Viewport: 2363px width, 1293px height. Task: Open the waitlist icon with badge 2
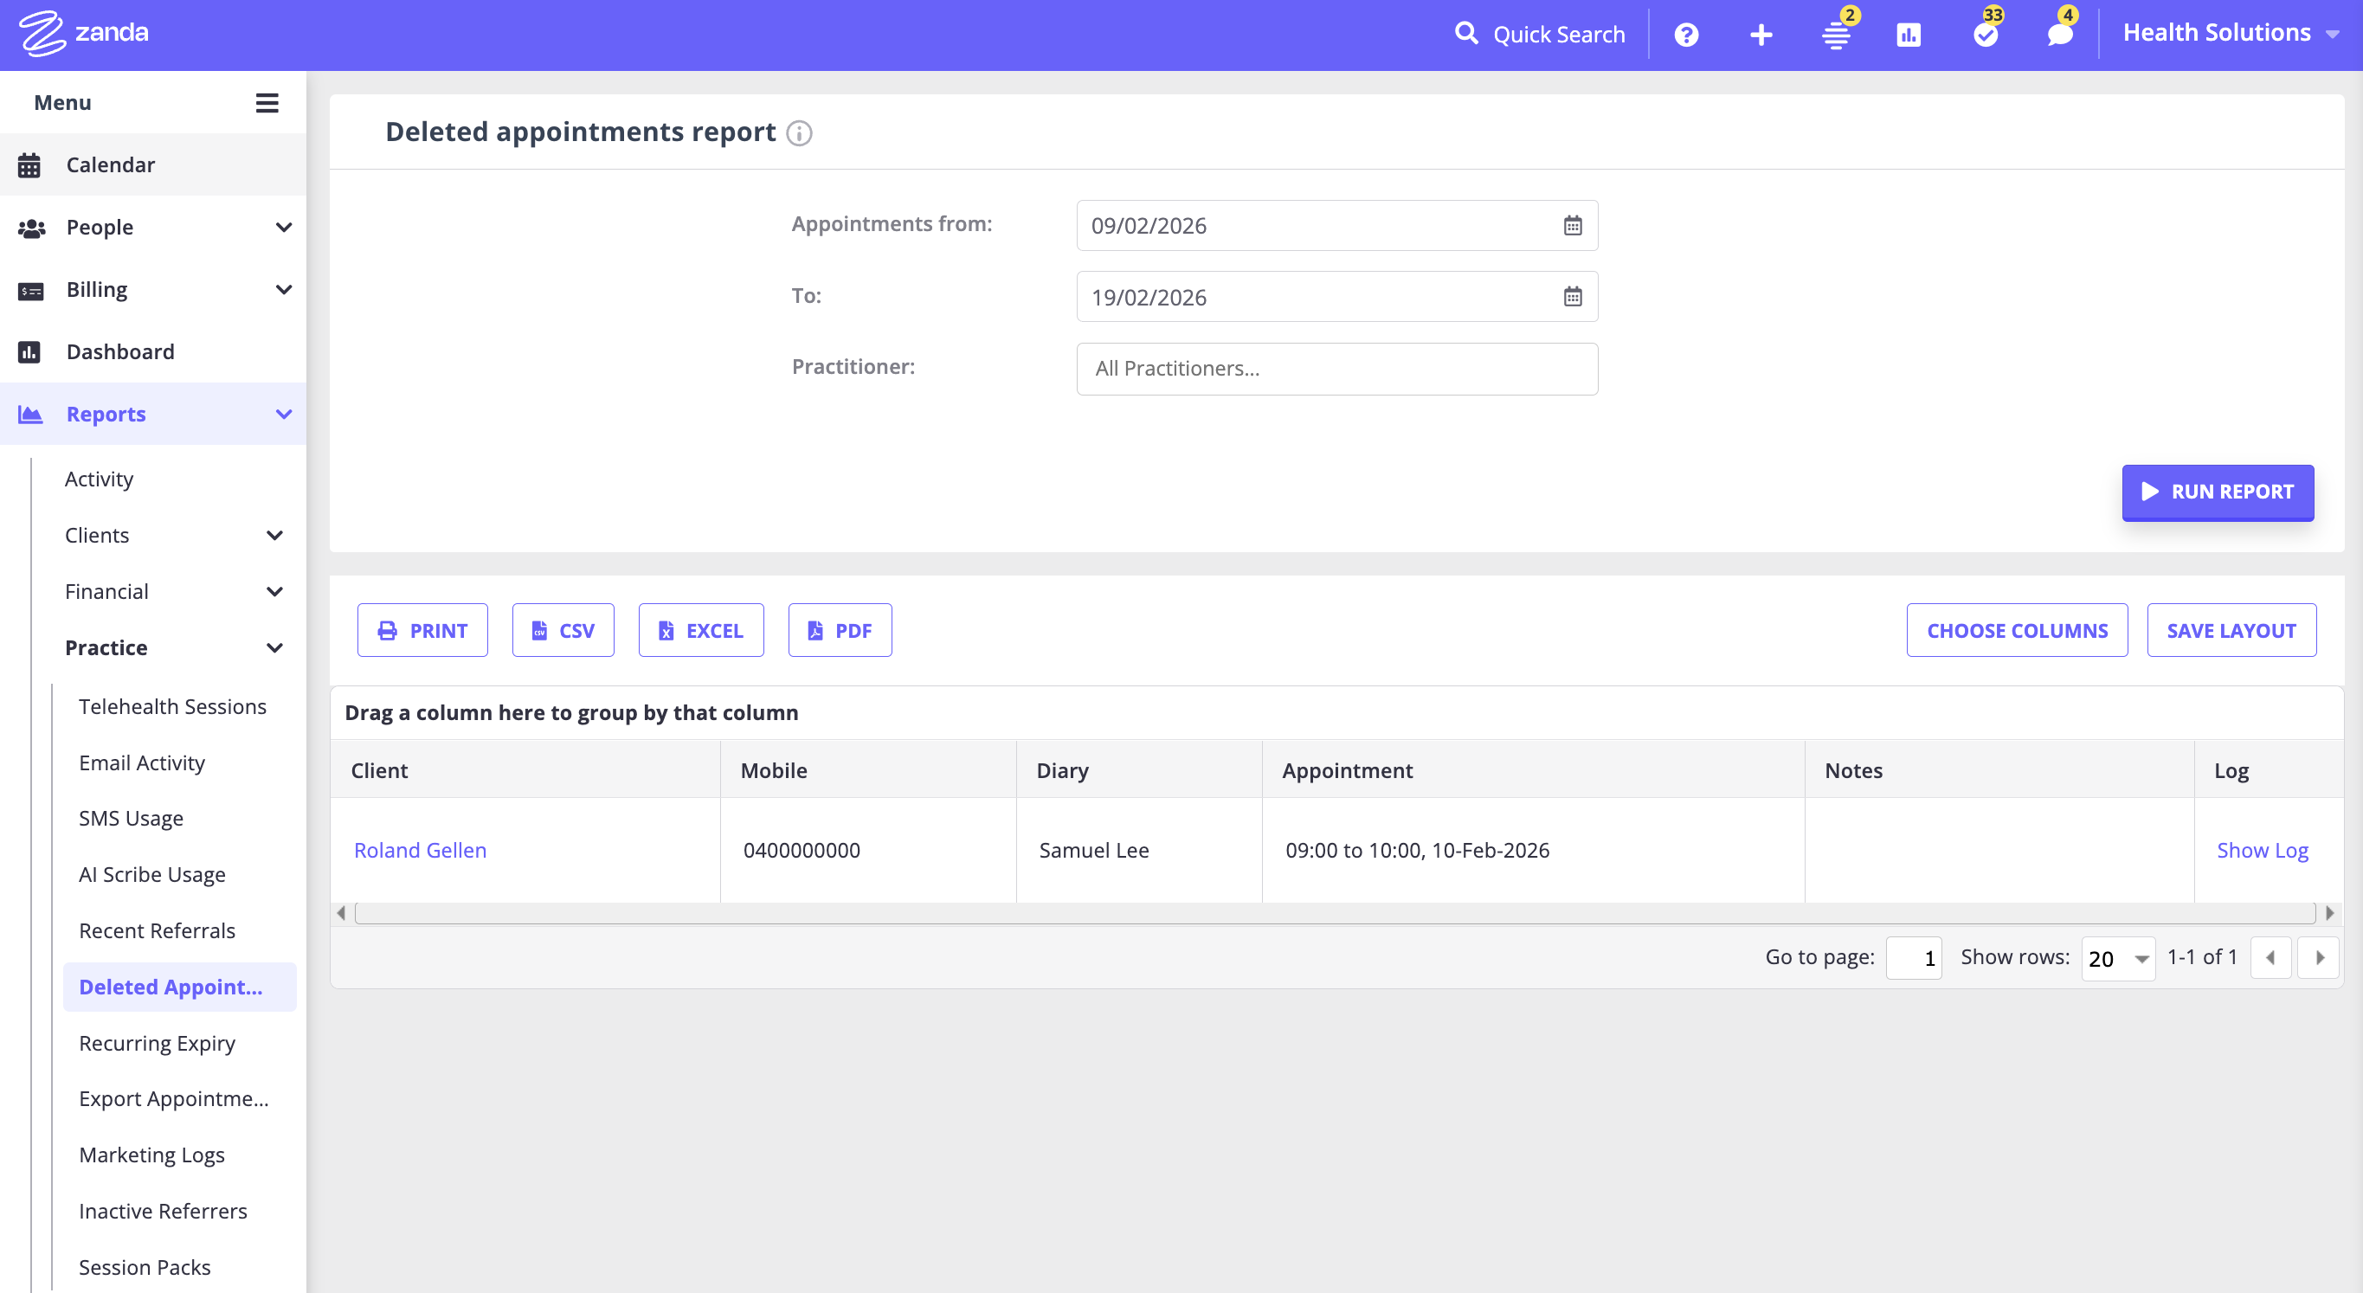coord(1836,35)
